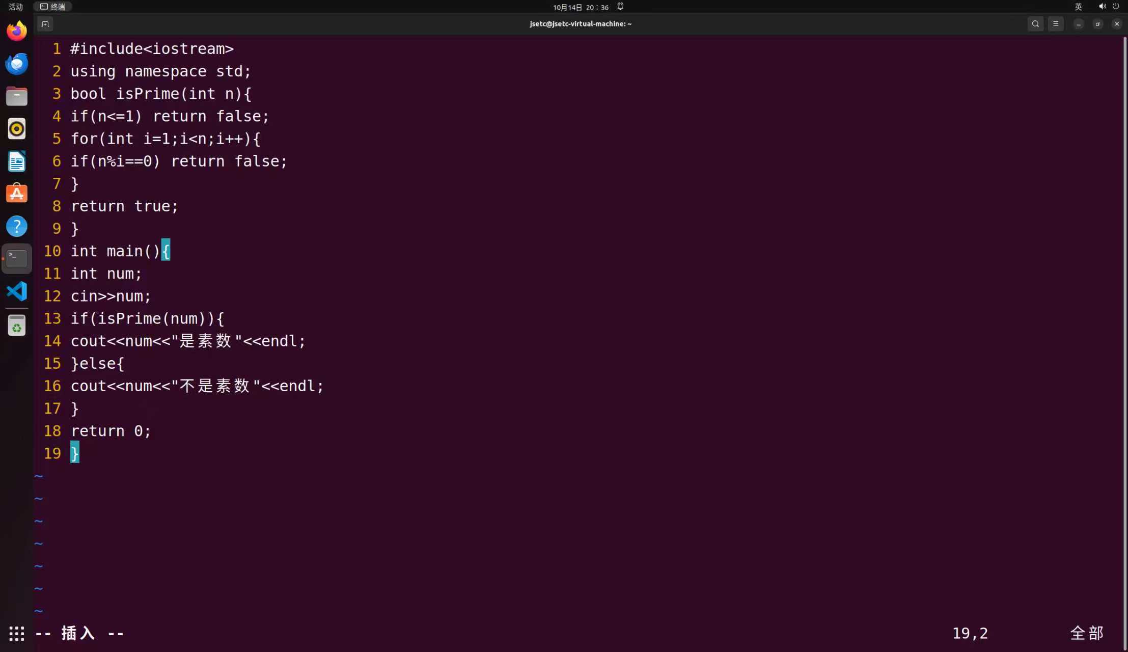The image size is (1128, 652).
Task: Open system menu via volume icon
Action: (1102, 7)
